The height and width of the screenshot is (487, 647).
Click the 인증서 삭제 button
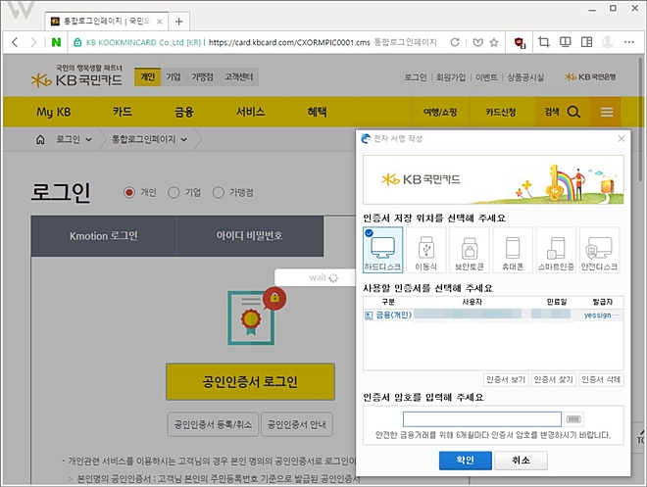(601, 379)
